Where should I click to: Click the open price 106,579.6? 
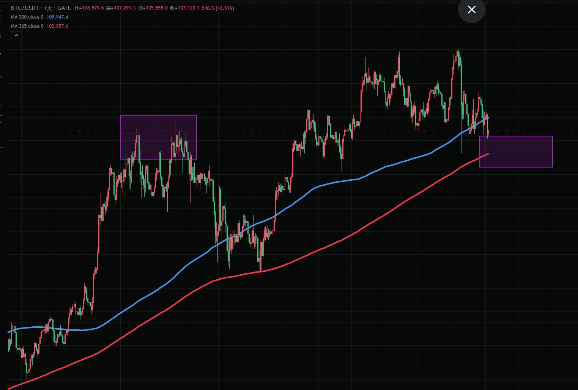92,8
